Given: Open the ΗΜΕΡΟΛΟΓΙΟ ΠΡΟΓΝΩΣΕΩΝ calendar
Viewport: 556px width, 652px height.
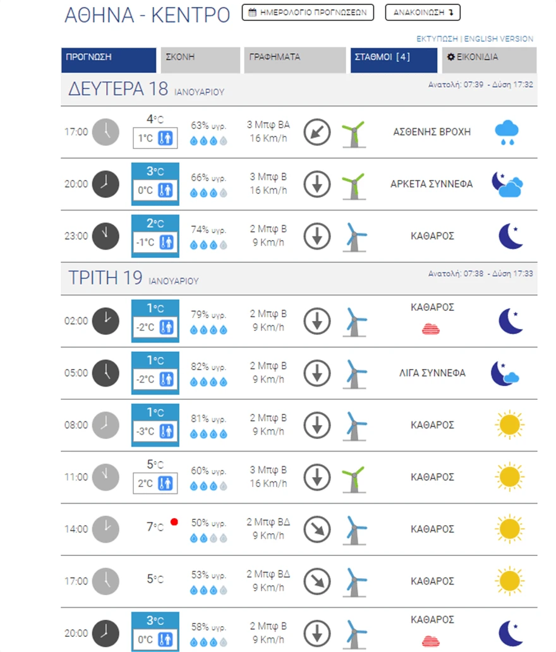Looking at the screenshot, I should pos(308,12).
